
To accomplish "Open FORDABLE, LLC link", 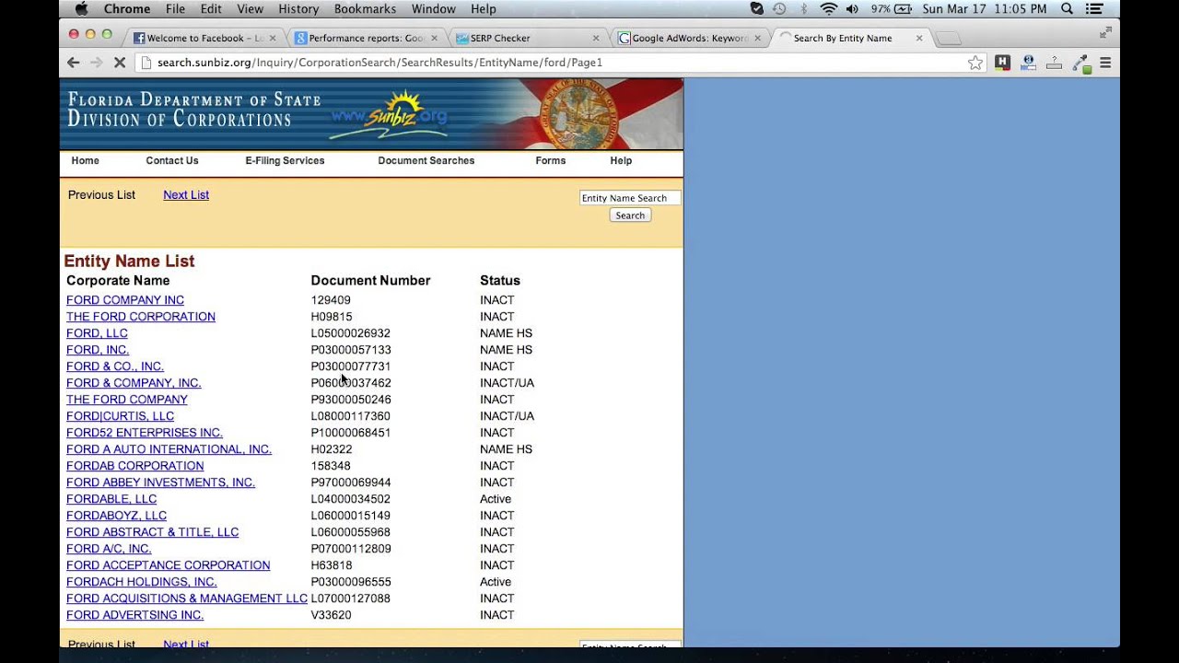I will pos(111,499).
